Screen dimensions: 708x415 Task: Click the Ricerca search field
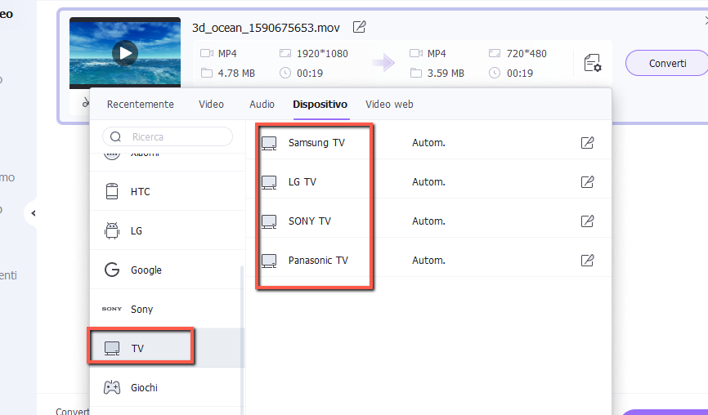click(176, 137)
